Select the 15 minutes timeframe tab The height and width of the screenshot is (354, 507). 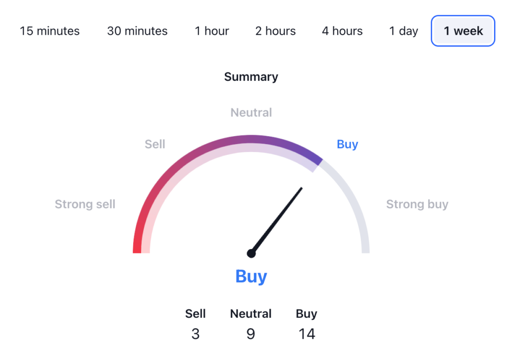(50, 31)
